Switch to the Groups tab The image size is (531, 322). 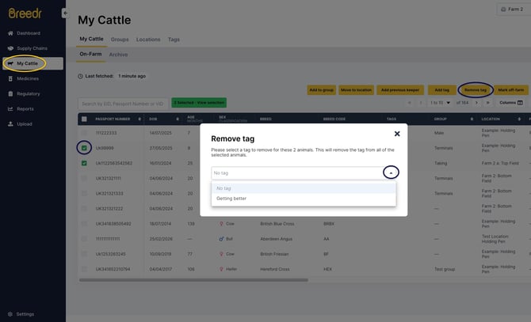[120, 39]
